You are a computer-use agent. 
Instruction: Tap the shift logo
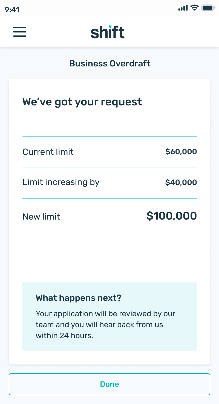click(x=108, y=32)
